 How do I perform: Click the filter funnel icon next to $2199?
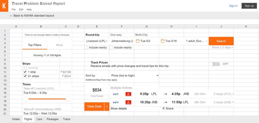61,72
